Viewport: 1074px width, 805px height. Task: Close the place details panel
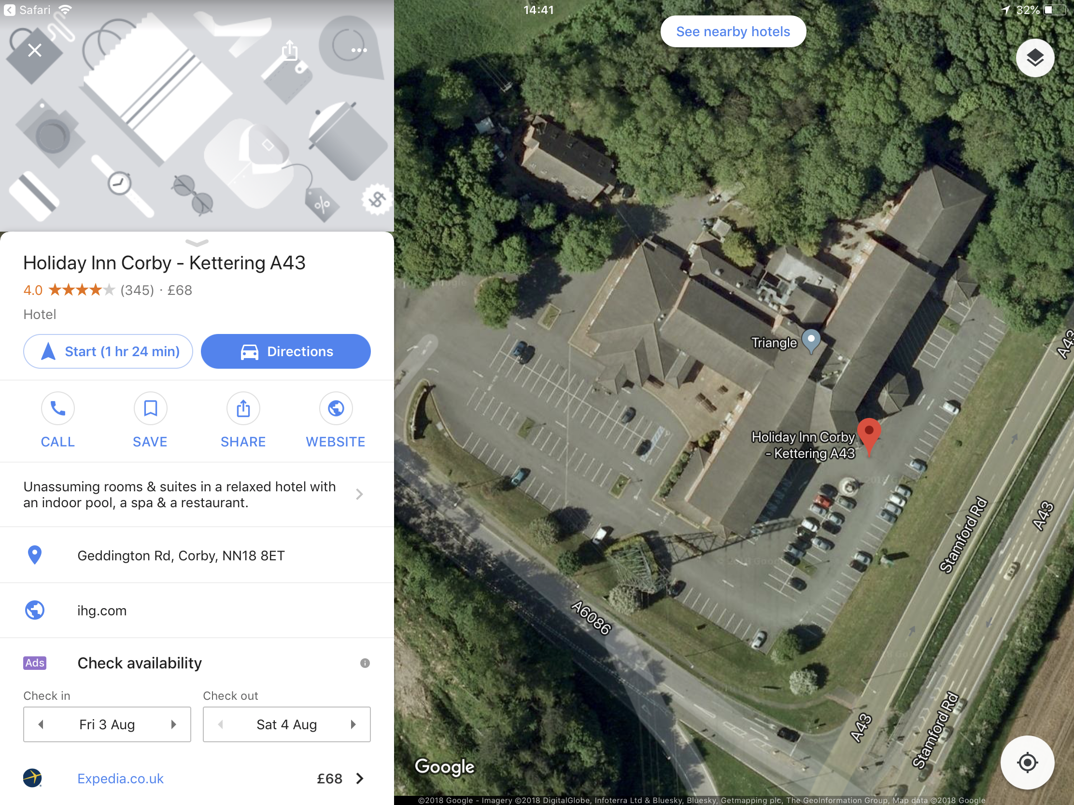34,50
